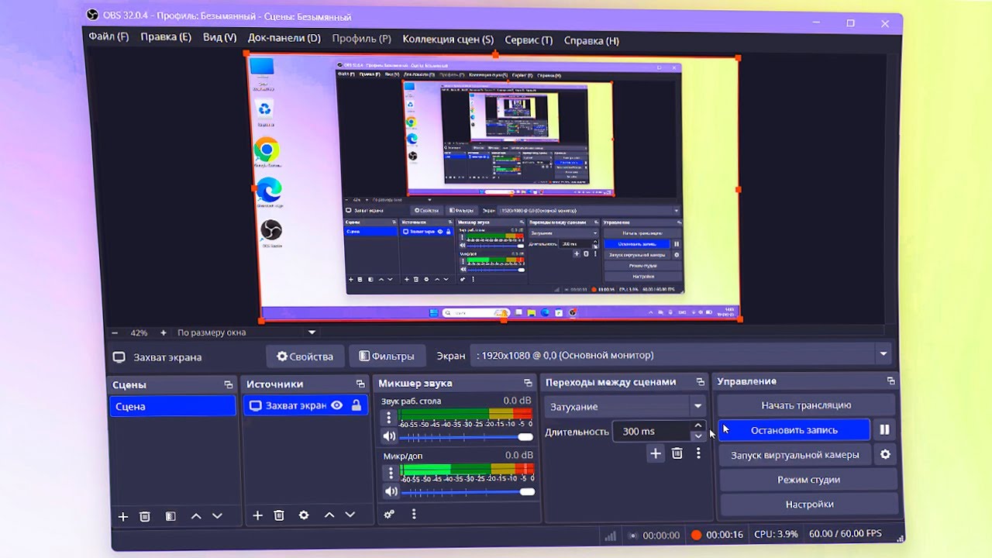Select Сцена in scenes list
Image resolution: width=992 pixels, height=558 pixels.
coord(172,406)
